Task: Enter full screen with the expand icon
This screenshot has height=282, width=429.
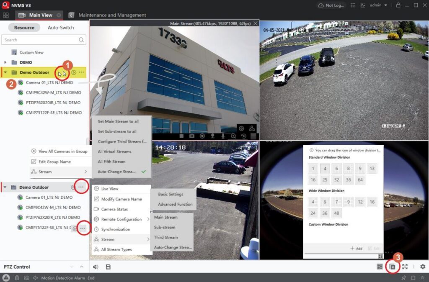Action: (x=405, y=267)
